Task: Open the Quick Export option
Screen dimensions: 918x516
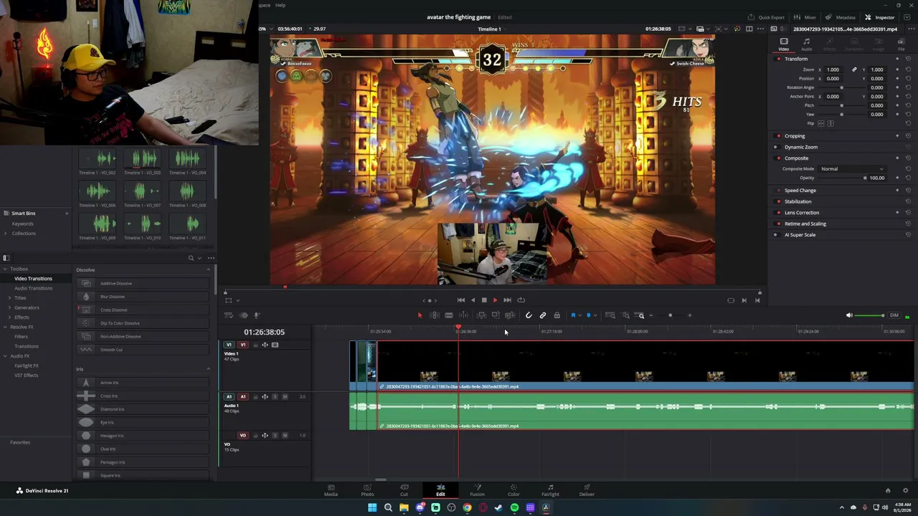Action: [767, 17]
